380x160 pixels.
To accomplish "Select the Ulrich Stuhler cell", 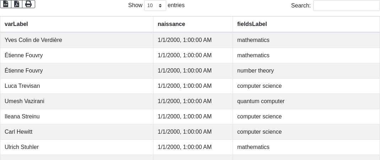I will pyautogui.click(x=22, y=147).
